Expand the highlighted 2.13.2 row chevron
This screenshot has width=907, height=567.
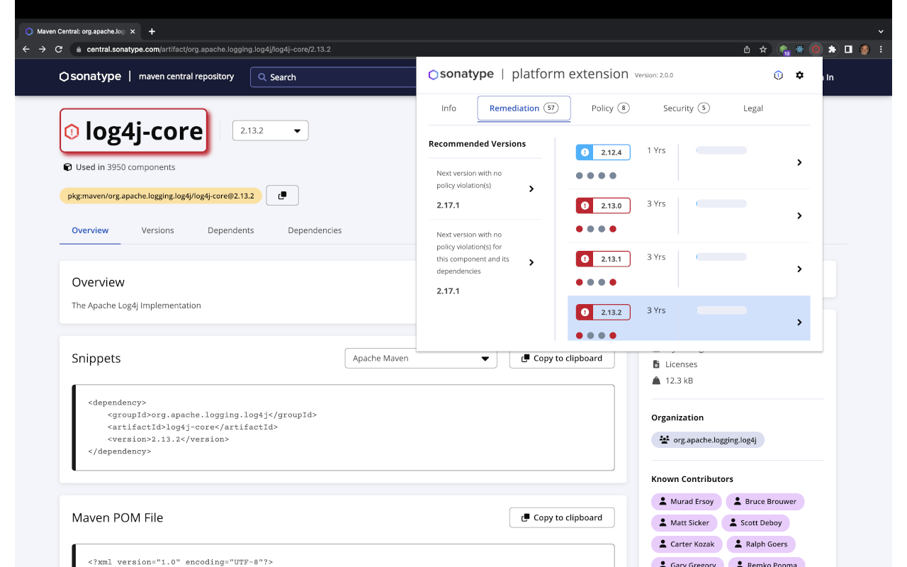pyautogui.click(x=799, y=322)
